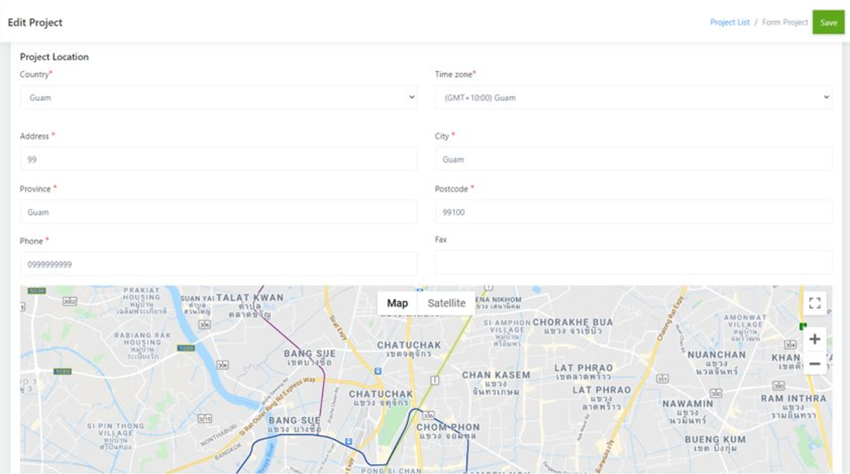Screen dimensions: 850x474
Task: Edit the City field containing Guam
Action: pos(634,159)
